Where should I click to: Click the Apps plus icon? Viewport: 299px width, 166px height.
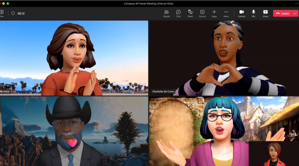pos(214,13)
